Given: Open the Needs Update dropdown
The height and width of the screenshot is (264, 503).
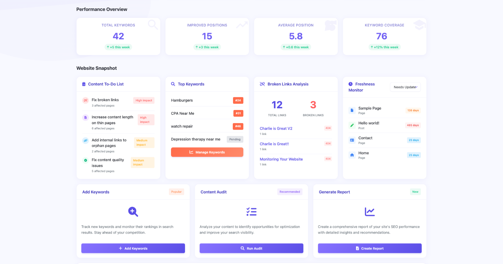Looking at the screenshot, I should 405,87.
